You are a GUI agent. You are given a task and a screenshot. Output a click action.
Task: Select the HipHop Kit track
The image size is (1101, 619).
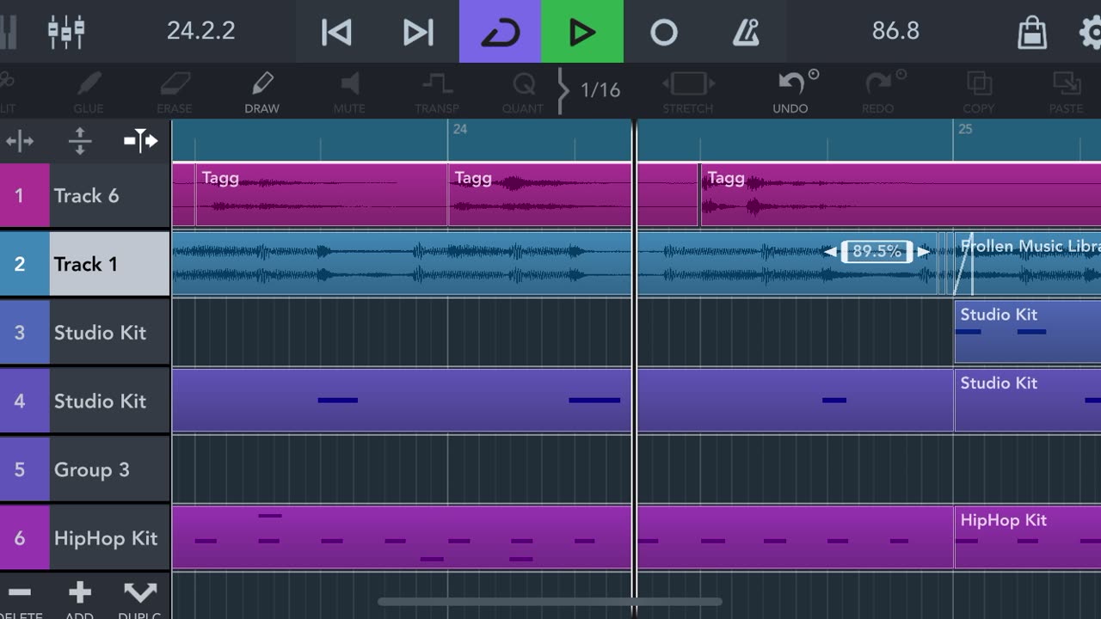coord(109,538)
